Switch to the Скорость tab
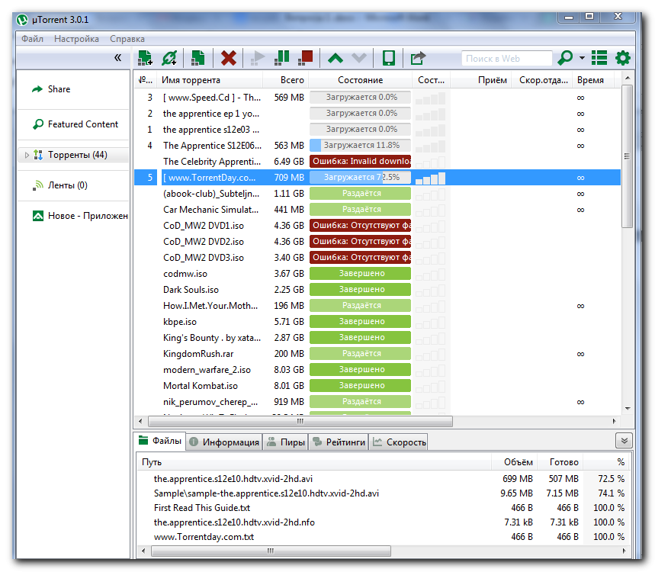The height and width of the screenshot is (572, 655). click(x=399, y=442)
